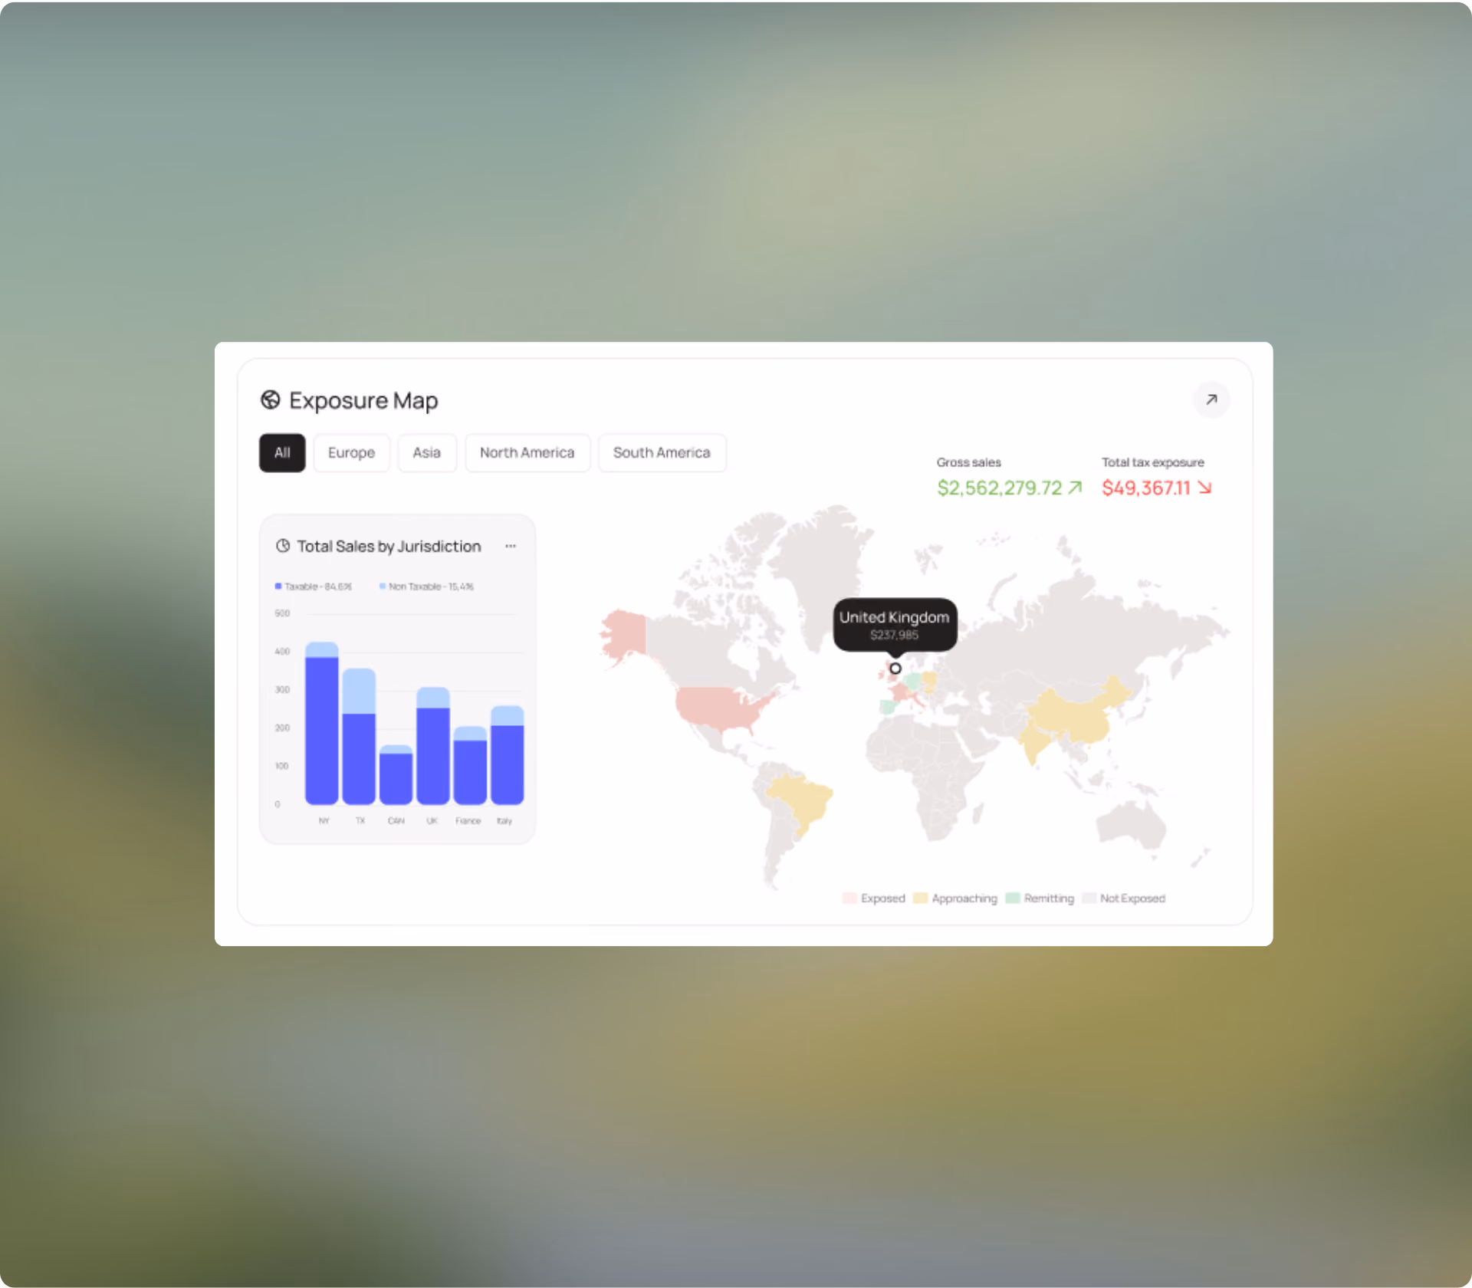This screenshot has width=1472, height=1288.
Task: Switch to the Europe tab
Action: (x=351, y=452)
